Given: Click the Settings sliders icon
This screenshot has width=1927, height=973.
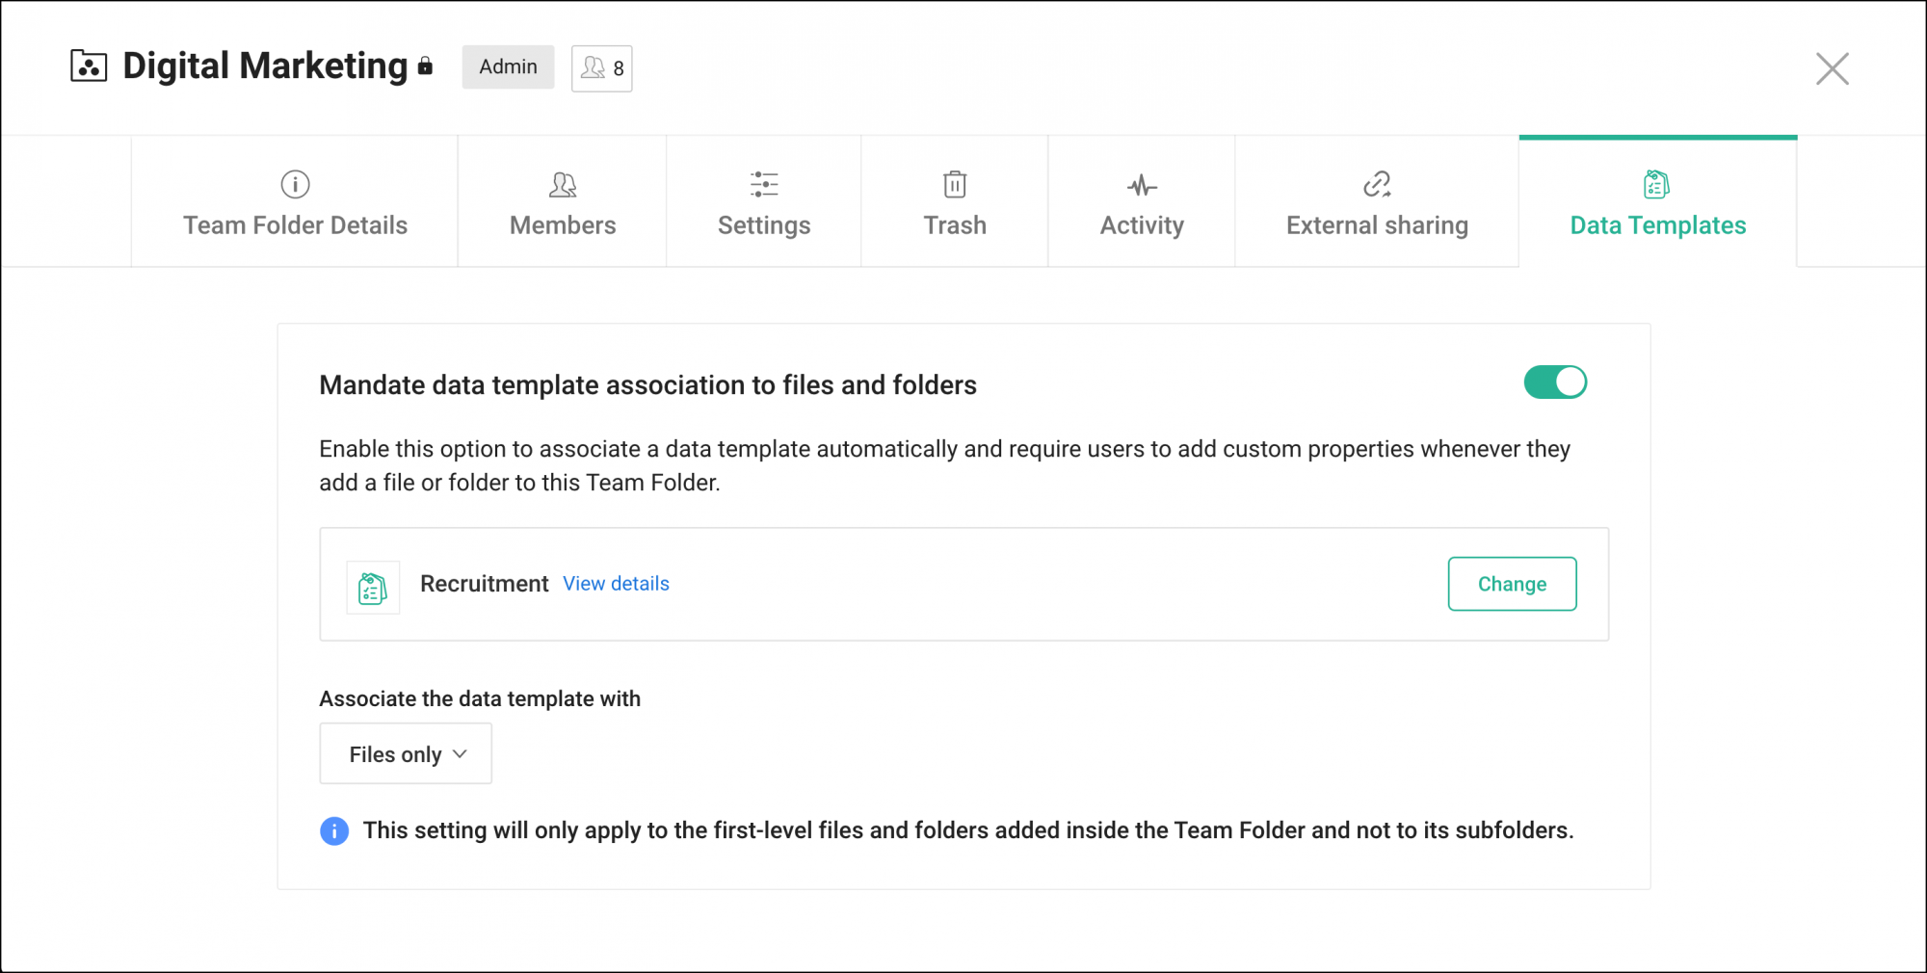Looking at the screenshot, I should pyautogui.click(x=763, y=185).
